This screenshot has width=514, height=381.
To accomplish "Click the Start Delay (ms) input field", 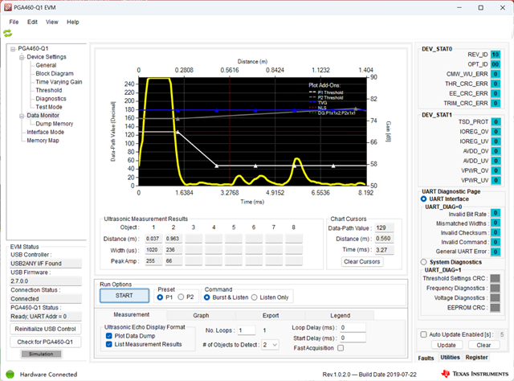I will [353, 338].
